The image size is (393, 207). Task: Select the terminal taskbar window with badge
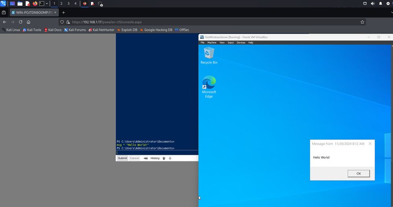click(x=100, y=4)
